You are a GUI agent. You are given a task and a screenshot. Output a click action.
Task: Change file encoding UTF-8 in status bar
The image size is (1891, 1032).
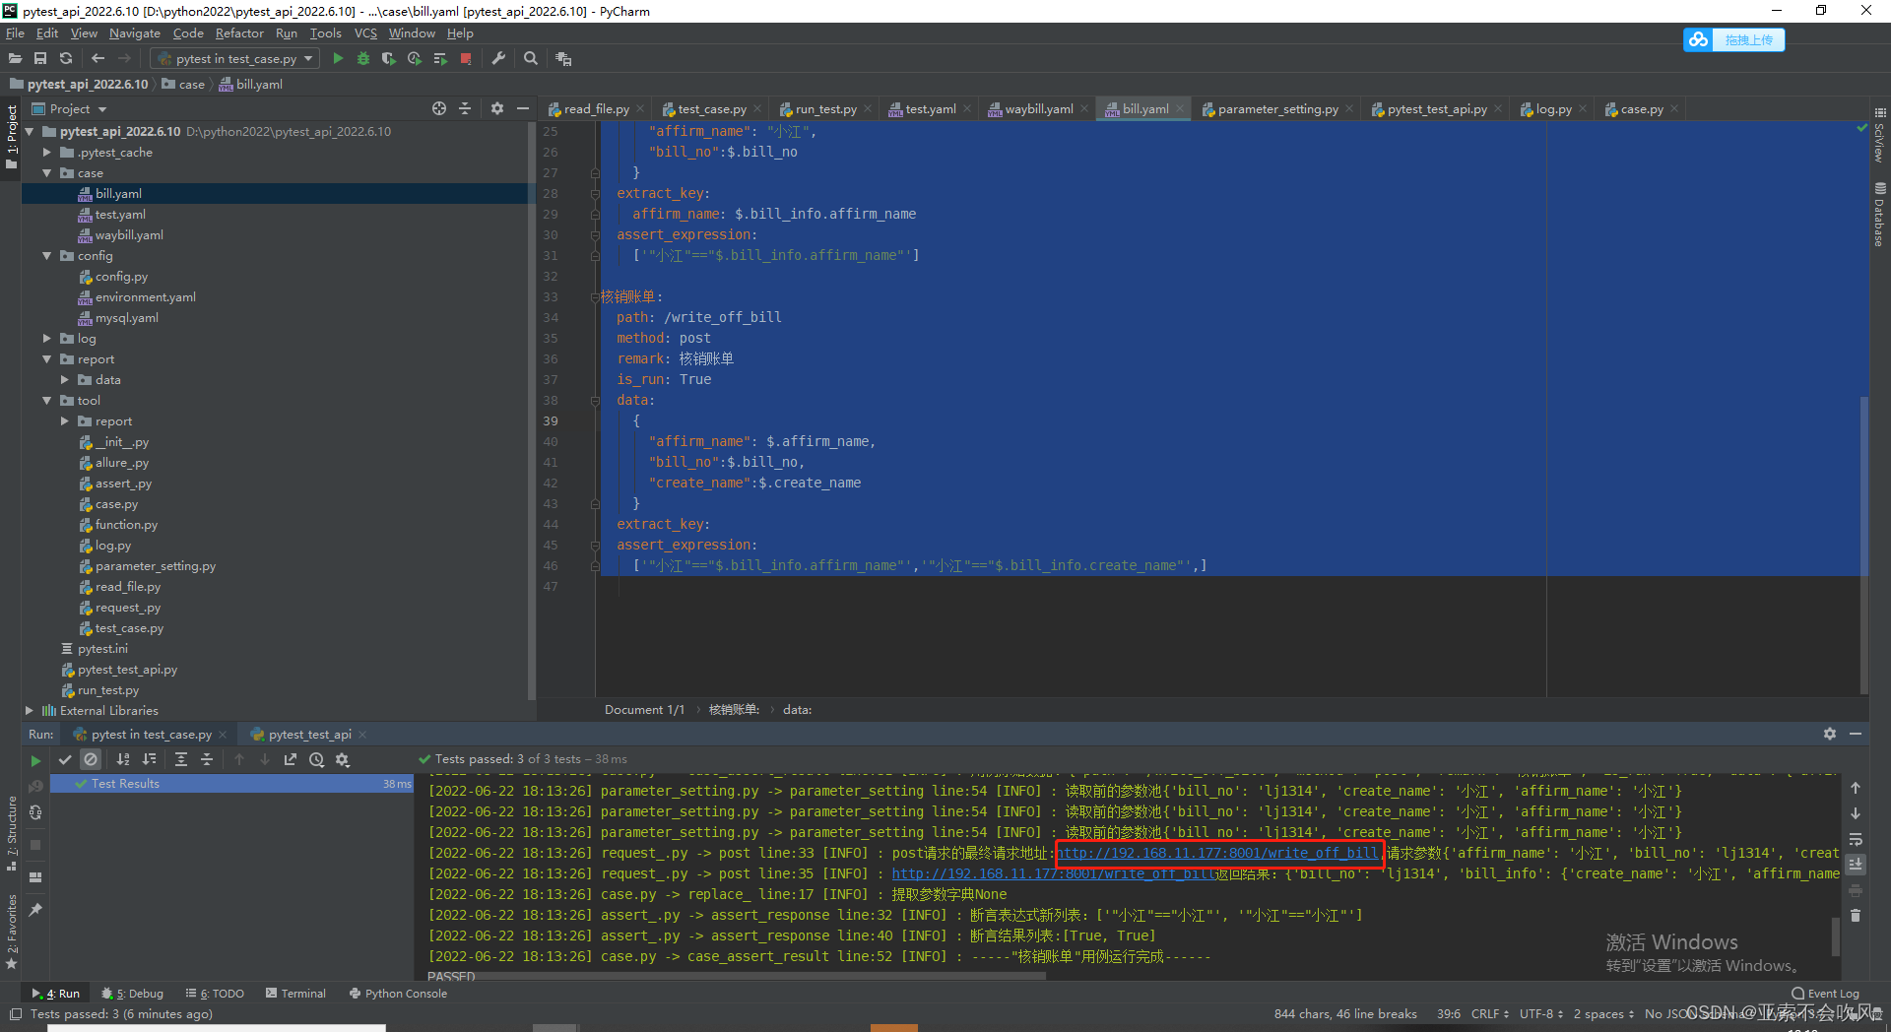(x=1541, y=1014)
